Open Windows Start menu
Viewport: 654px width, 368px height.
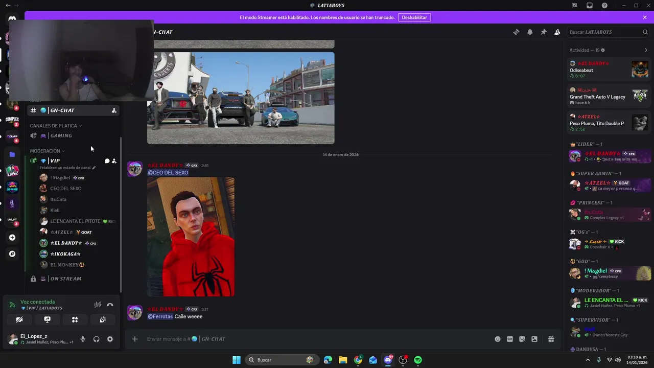pyautogui.click(x=237, y=360)
